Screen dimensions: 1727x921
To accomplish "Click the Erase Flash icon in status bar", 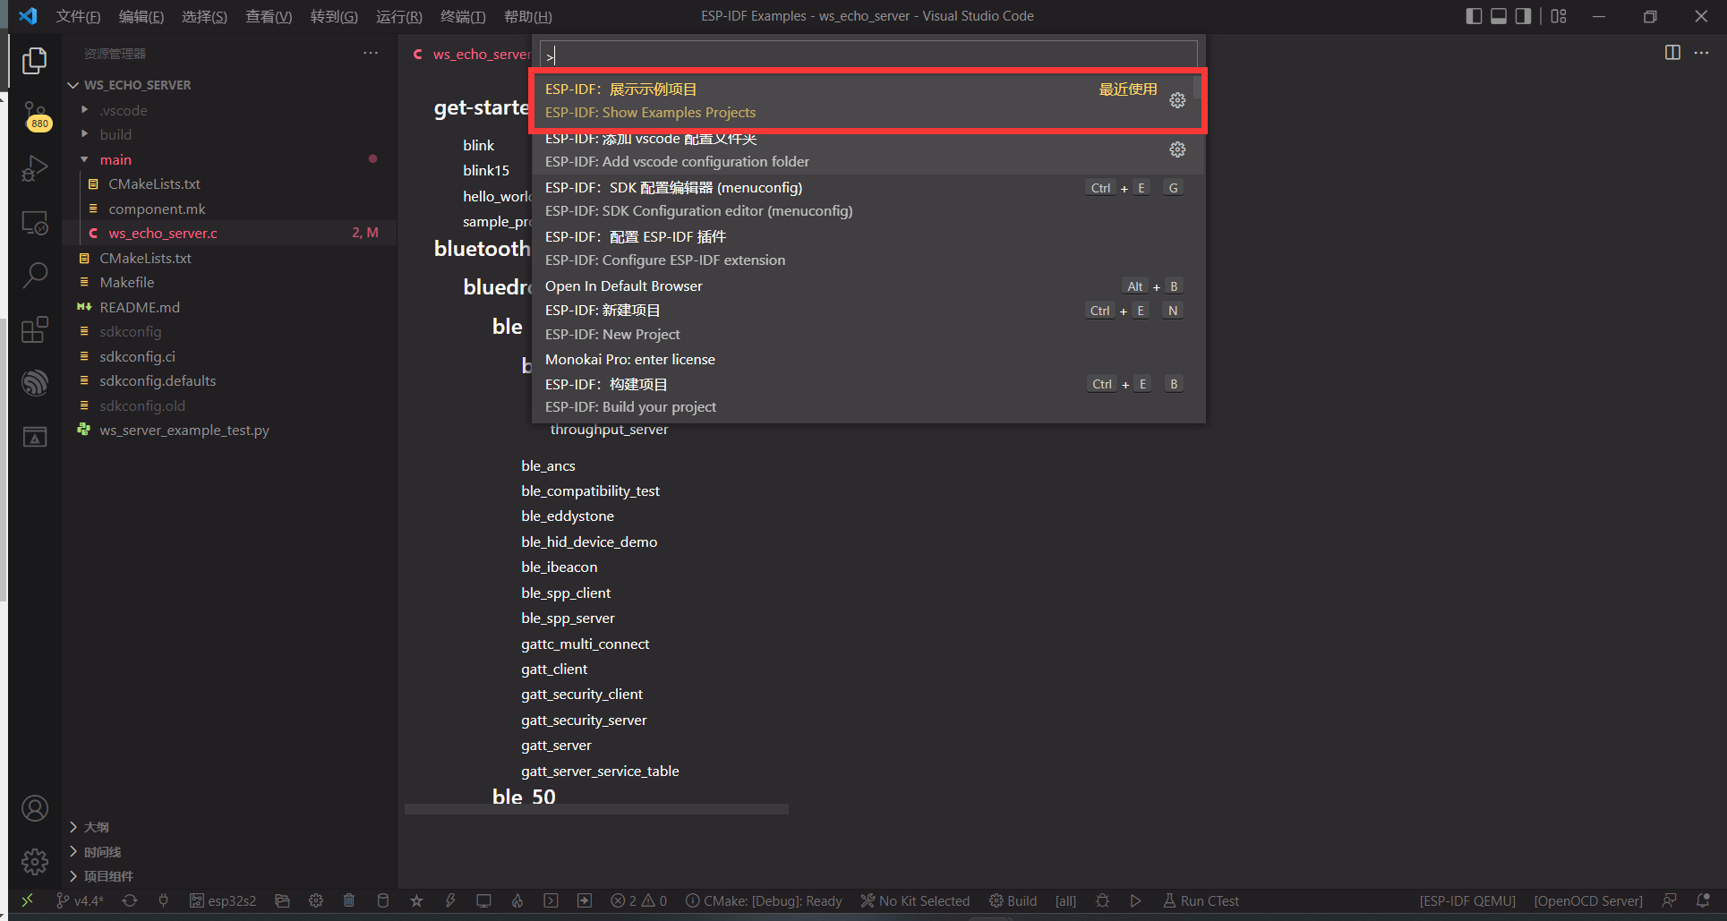I will tap(383, 900).
